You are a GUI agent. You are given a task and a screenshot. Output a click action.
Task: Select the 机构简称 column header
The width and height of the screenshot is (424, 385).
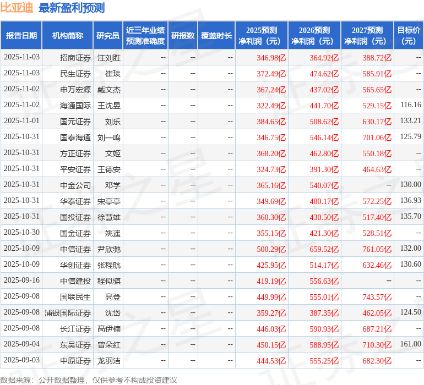click(x=68, y=35)
